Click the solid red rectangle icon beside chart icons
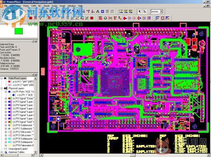Viewport: 211px width, 157px height. point(92,18)
